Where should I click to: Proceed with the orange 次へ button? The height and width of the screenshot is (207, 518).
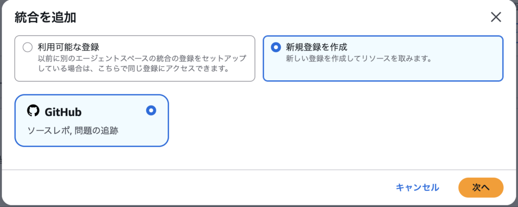click(481, 187)
